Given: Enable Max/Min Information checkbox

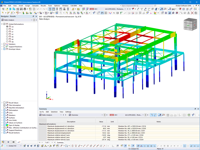Looking at the screenshot, I should 4,108.
